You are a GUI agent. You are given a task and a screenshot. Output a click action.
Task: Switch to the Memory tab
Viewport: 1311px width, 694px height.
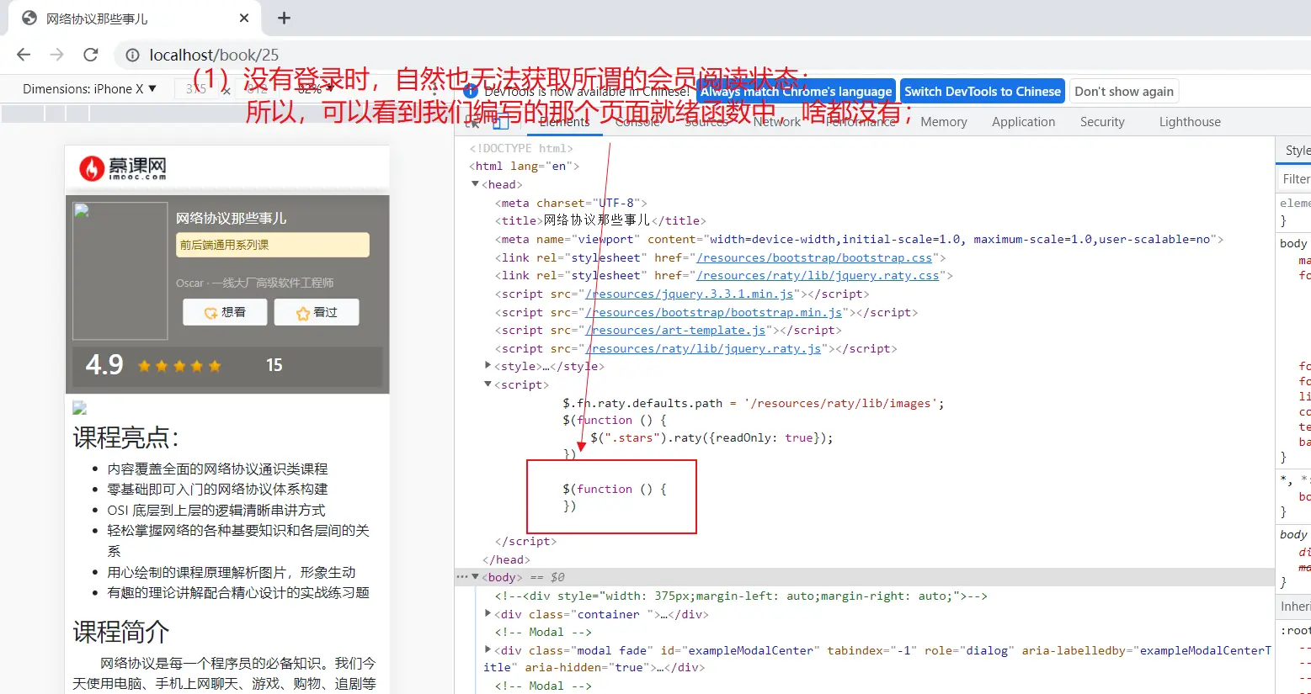tap(943, 122)
